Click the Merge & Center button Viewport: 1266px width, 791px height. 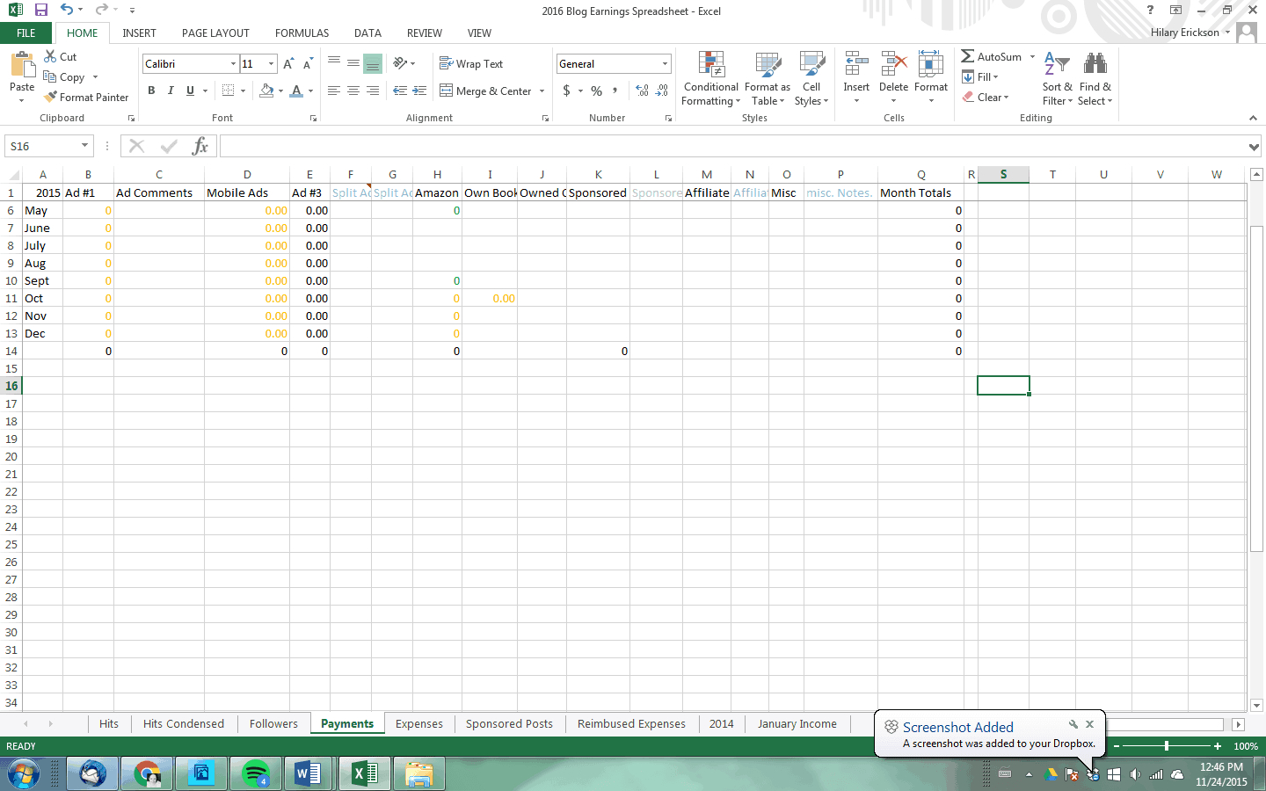(x=486, y=91)
